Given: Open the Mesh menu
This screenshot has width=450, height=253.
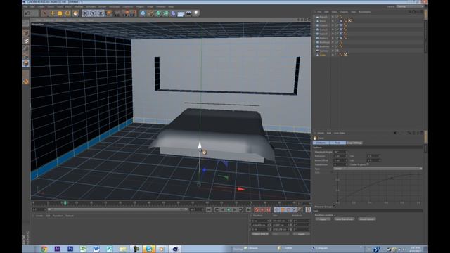Looking at the screenshot, I should [68, 6].
